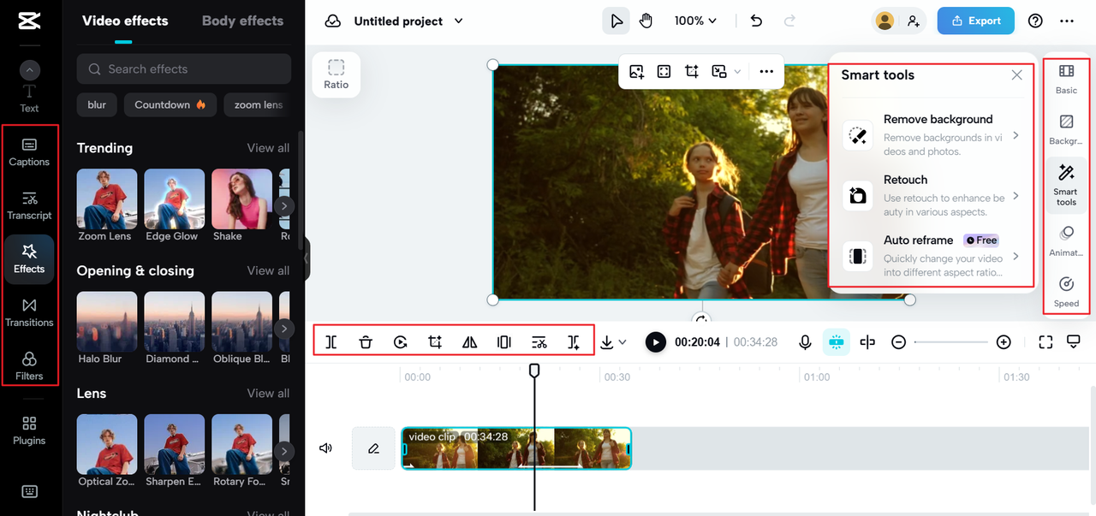Adjust the timeline zoom slider
Viewport: 1096px width, 516px height.
950,342
